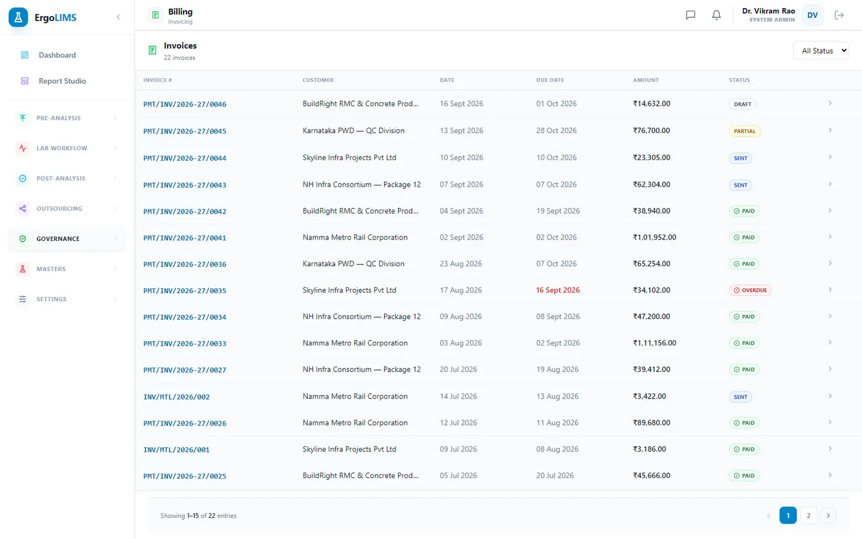Open invoice PMT/INV/2026-27/0027
This screenshot has width=862, height=539.
185,370
